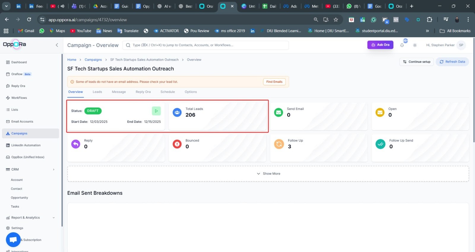Collapse the Report & Analytics section
Viewport: 475px width, 252px height.
click(x=54, y=218)
